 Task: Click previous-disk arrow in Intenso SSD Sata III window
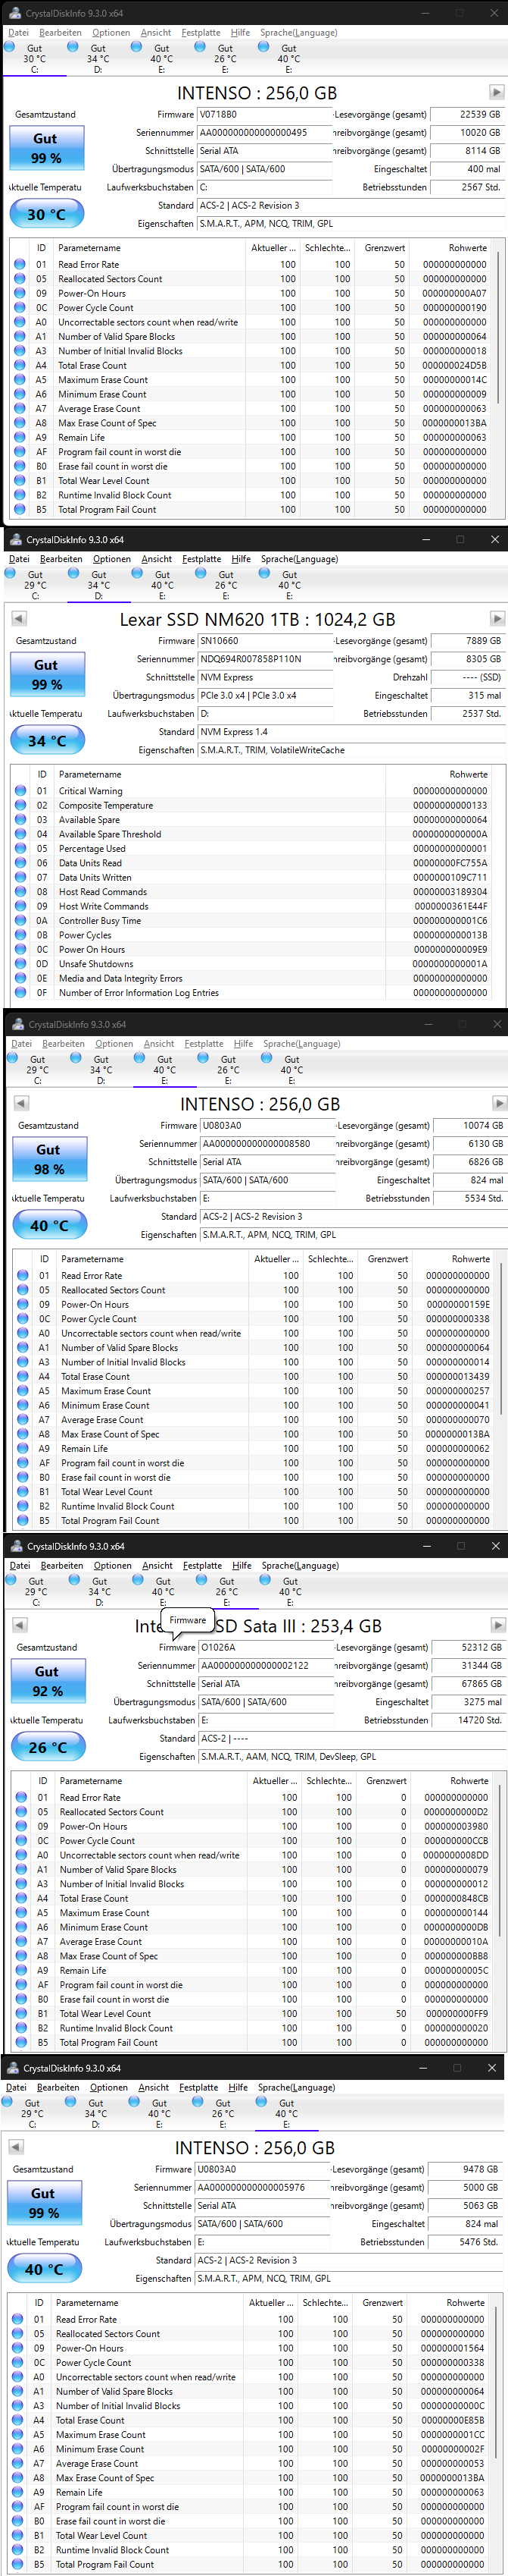tap(20, 1625)
